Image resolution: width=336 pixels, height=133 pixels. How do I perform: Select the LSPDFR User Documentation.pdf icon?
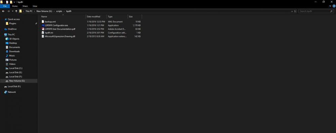[x=43, y=29]
